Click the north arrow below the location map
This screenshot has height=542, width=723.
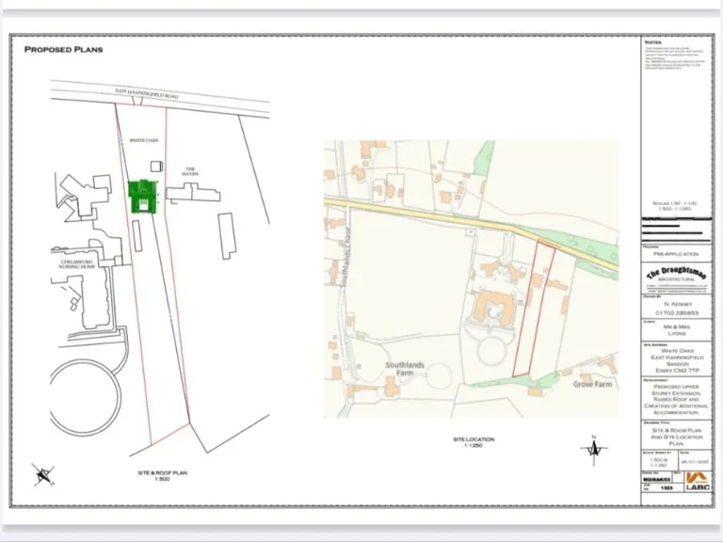592,451
